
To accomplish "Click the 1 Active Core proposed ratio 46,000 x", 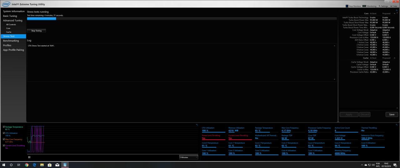I will click(386, 42).
